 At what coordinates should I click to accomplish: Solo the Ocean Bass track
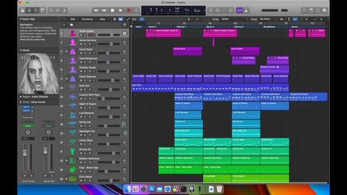(85, 144)
